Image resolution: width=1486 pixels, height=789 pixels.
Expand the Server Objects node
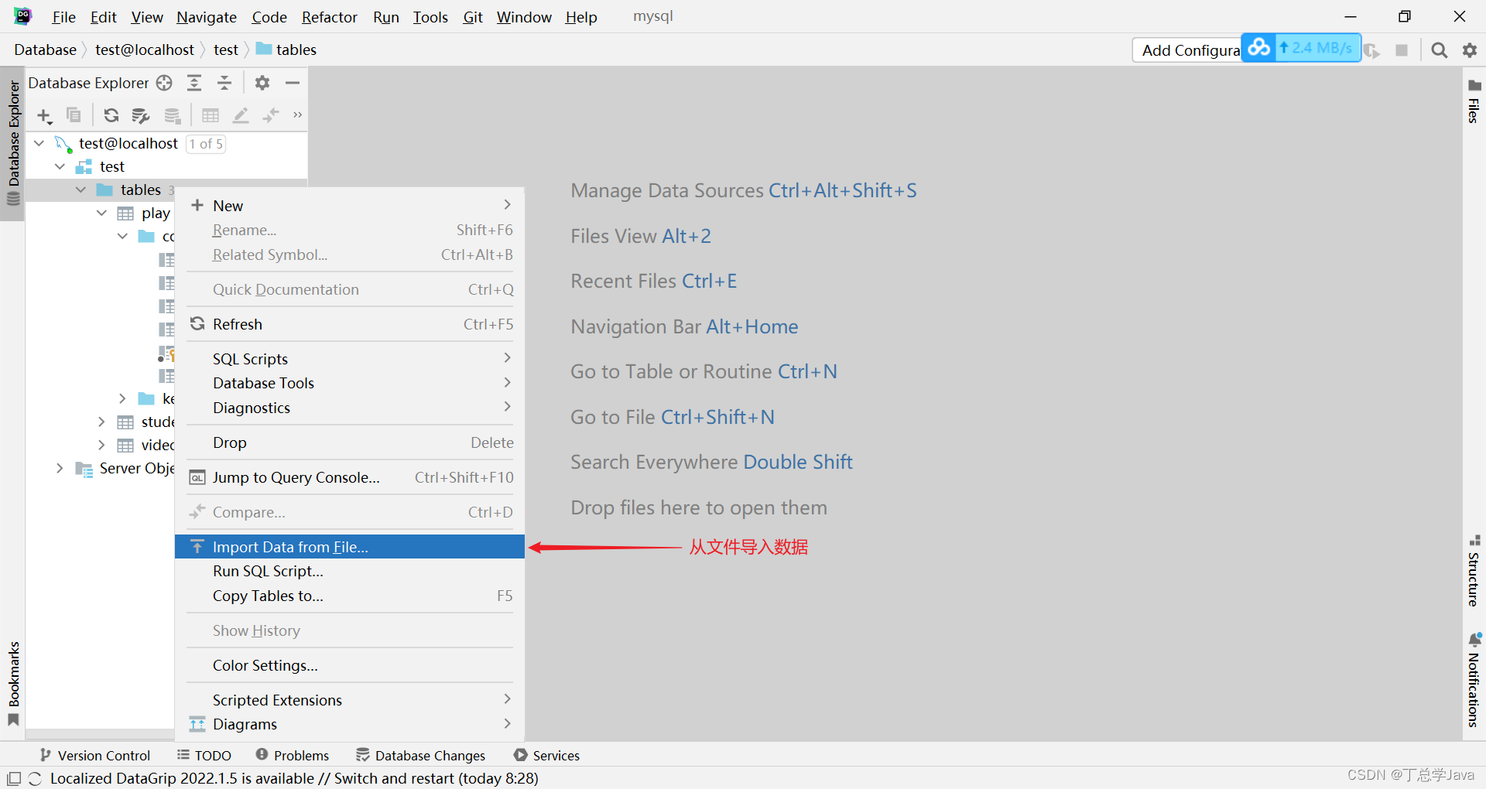coord(60,468)
